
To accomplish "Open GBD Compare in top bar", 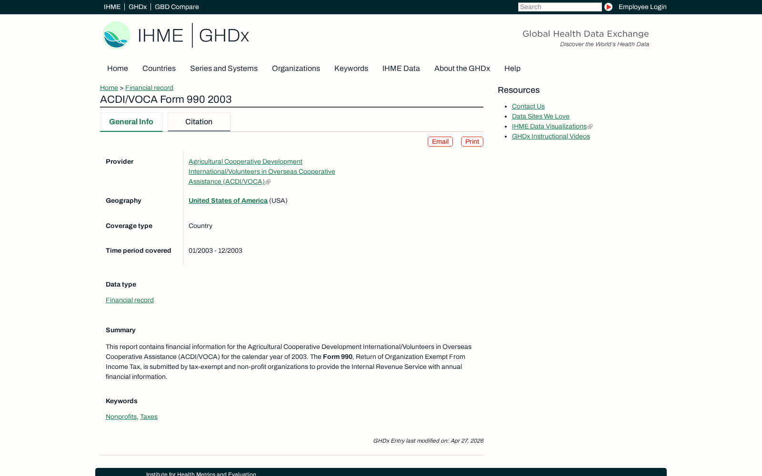I will click(x=177, y=7).
